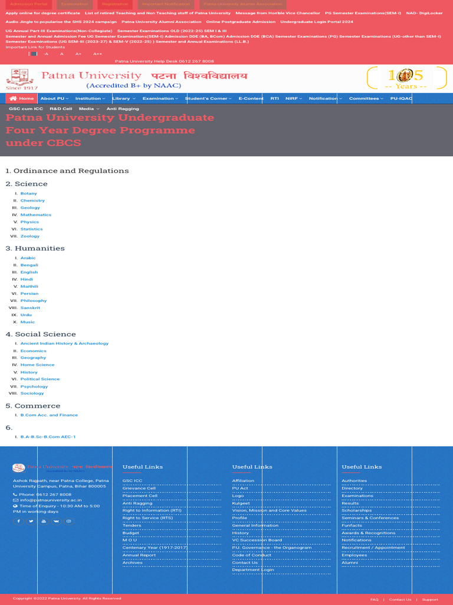Open the Arabic syllabus link
Screen dimensions: 453x605
pos(28,258)
